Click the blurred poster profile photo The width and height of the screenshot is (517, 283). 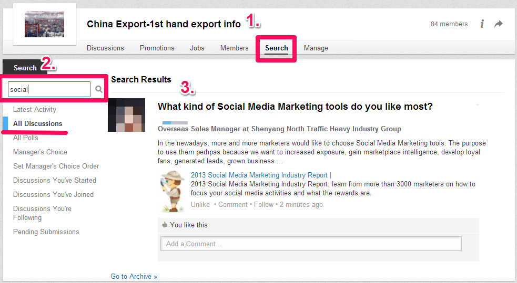pyautogui.click(x=127, y=115)
